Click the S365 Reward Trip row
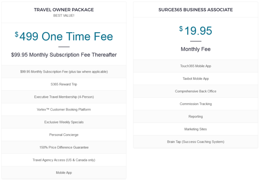Screen dimensions: 260x181 pos(64,84)
